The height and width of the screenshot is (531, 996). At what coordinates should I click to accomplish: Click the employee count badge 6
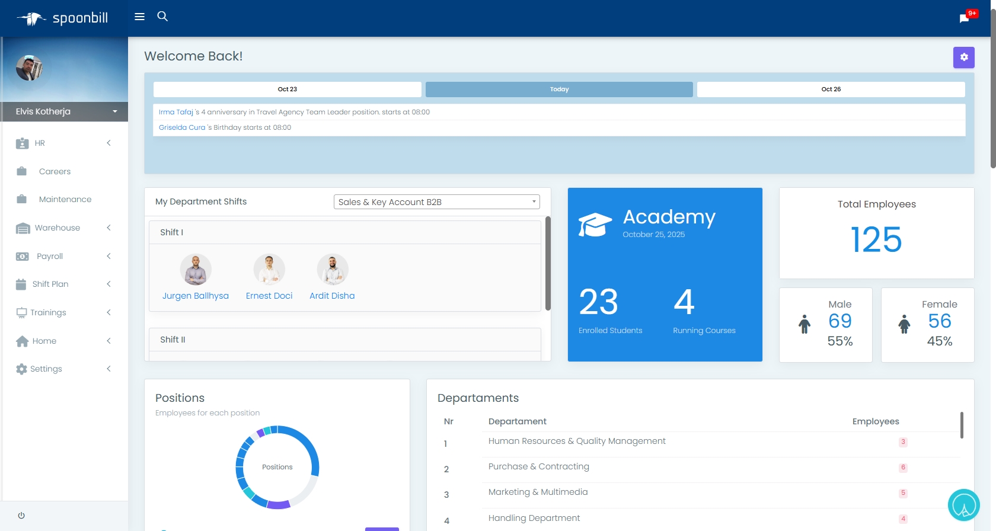(x=903, y=468)
